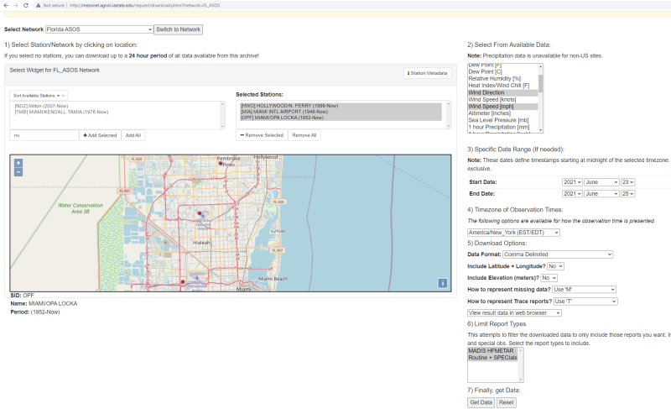Screen dimensions: 671x409
Task: Open View result data in web browser dropdown
Action: pyautogui.click(x=514, y=313)
